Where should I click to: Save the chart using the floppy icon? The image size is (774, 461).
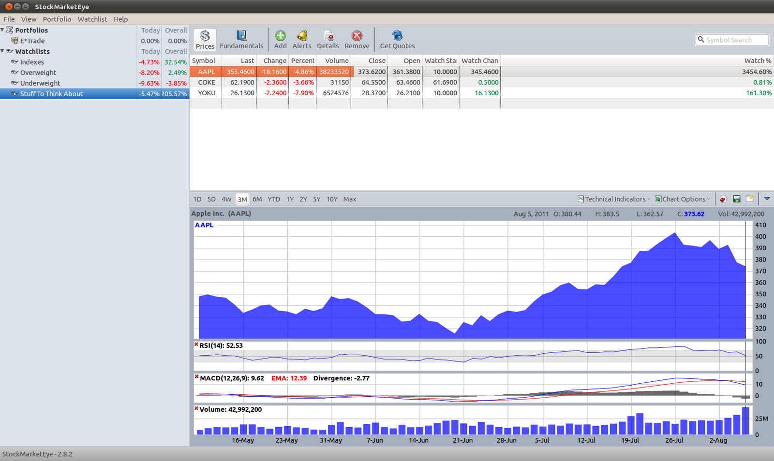click(736, 199)
